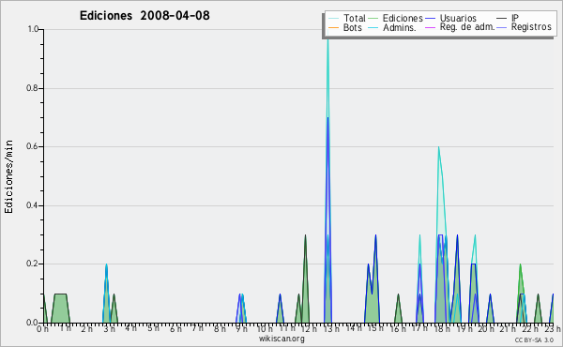Click the Ediciones/min vertical axis title

[8, 176]
